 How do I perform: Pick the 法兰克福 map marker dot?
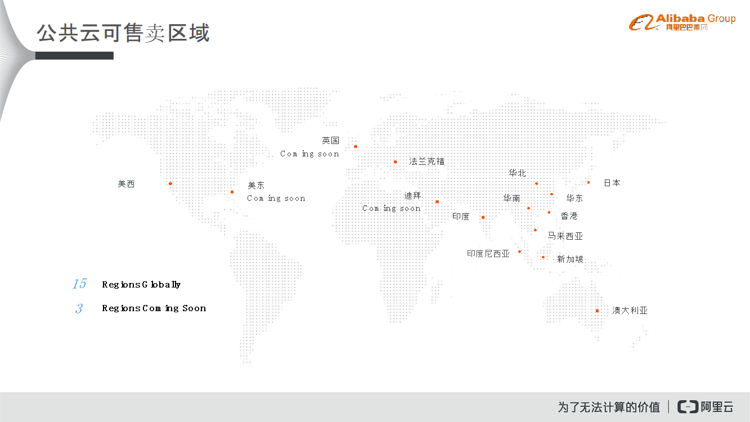395,161
